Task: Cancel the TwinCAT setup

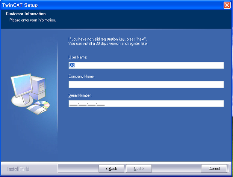Action: (214, 168)
